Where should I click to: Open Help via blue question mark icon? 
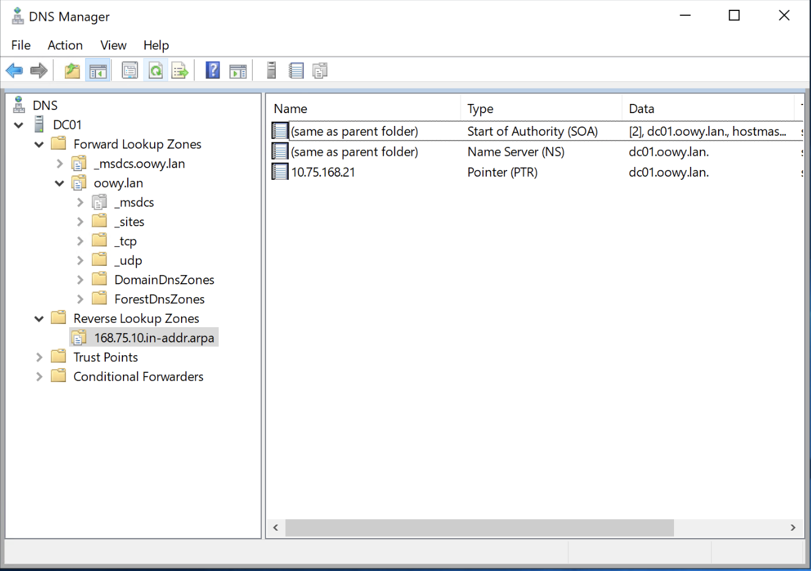point(212,70)
